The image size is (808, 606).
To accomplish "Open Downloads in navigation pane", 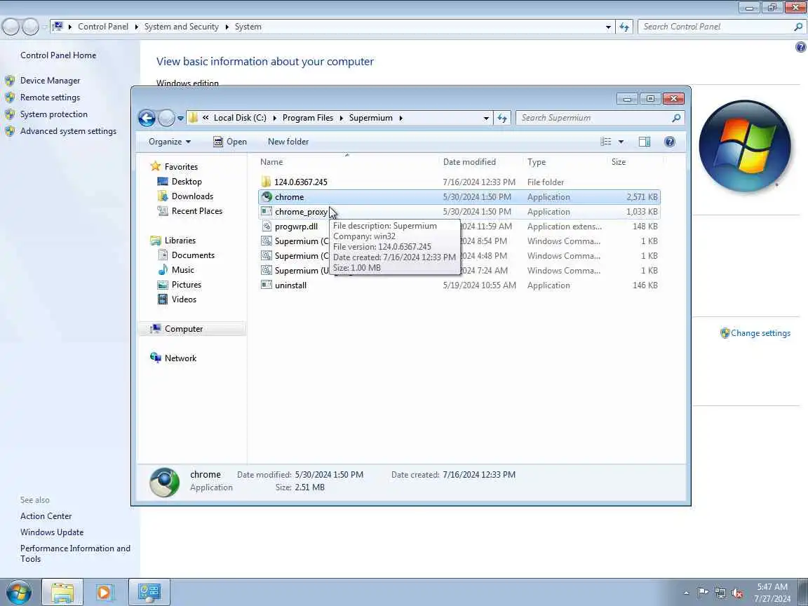I will pyautogui.click(x=192, y=196).
